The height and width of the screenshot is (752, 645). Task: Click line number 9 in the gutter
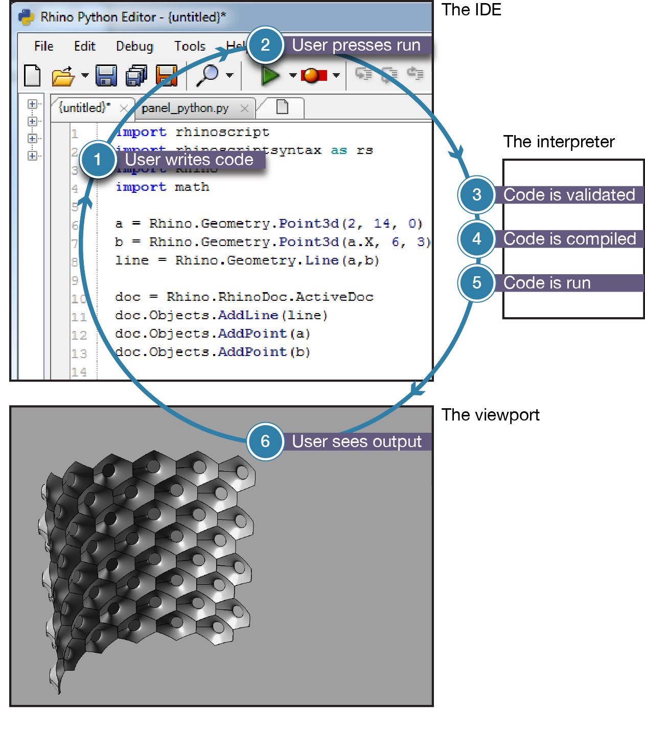coord(75,280)
